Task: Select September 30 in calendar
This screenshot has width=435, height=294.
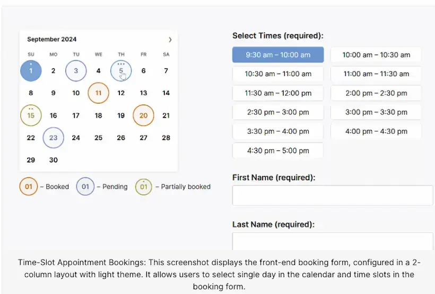Action: coord(53,160)
